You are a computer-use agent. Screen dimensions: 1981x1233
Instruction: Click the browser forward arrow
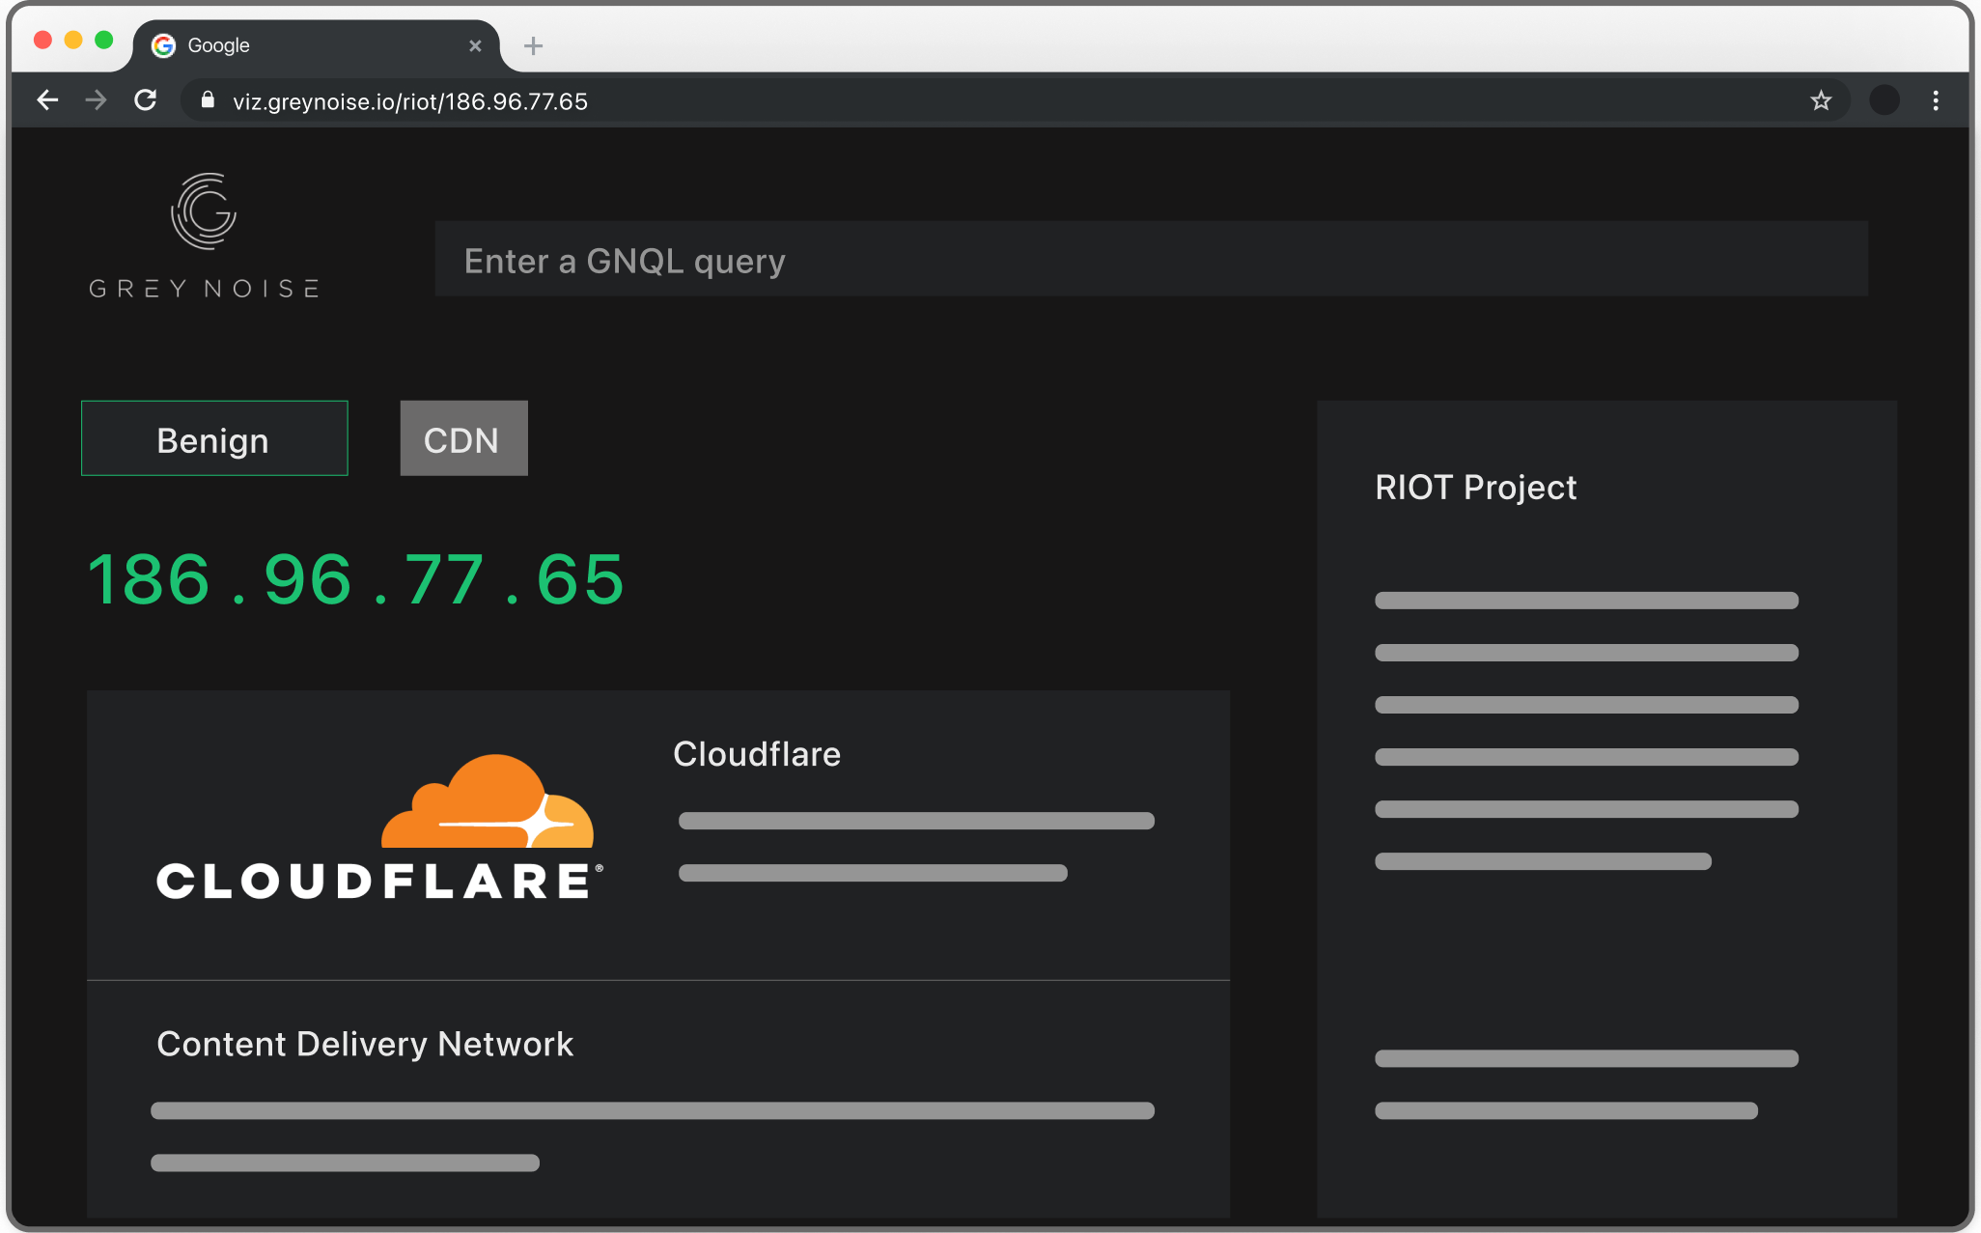tap(96, 100)
